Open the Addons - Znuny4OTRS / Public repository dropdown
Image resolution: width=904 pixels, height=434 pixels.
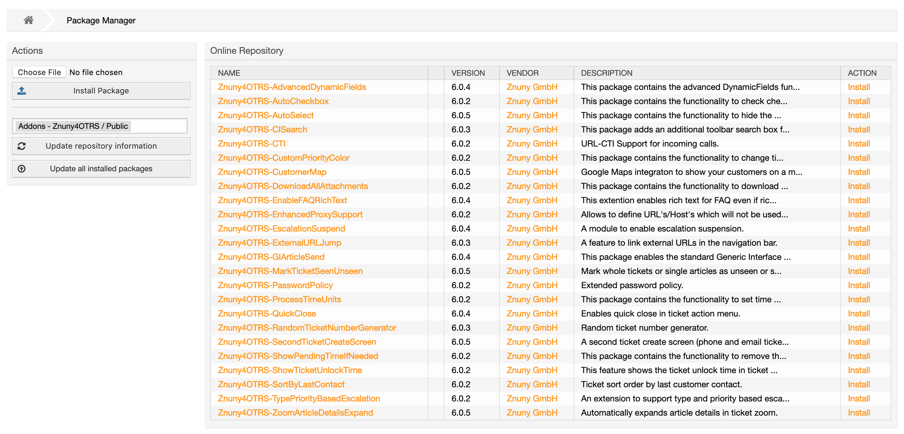100,126
